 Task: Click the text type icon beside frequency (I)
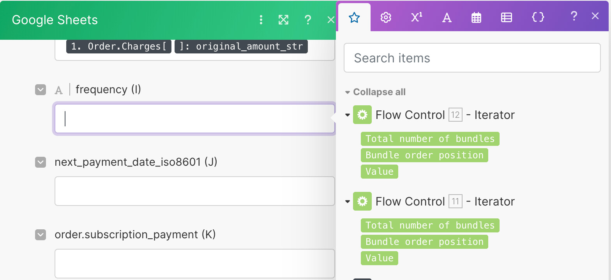[x=59, y=90]
